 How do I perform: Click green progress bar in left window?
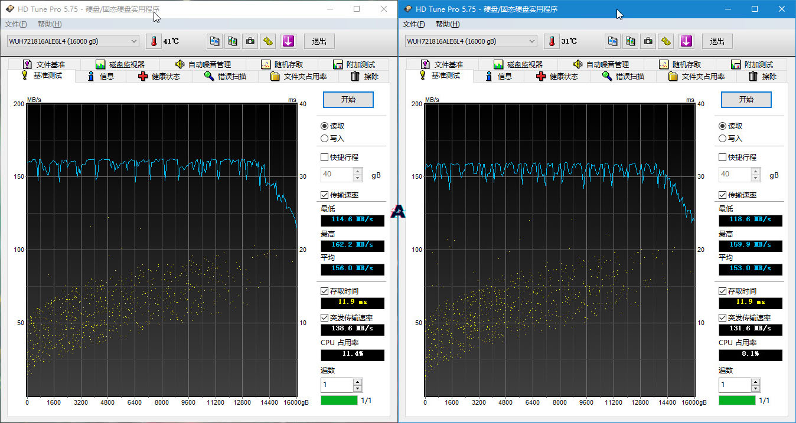click(x=339, y=401)
